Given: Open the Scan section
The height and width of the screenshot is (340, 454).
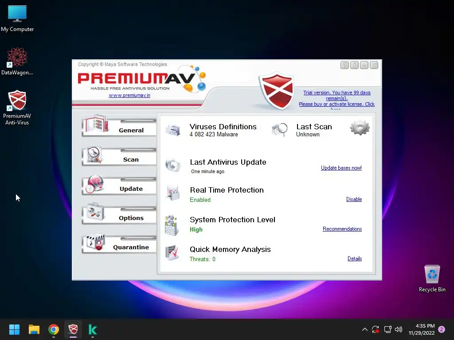Looking at the screenshot, I should point(119,156).
